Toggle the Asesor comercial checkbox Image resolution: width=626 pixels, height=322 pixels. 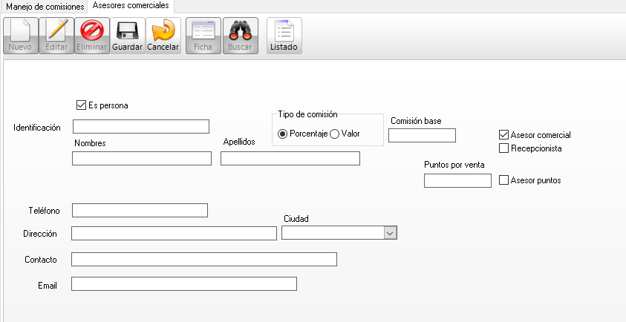[504, 135]
